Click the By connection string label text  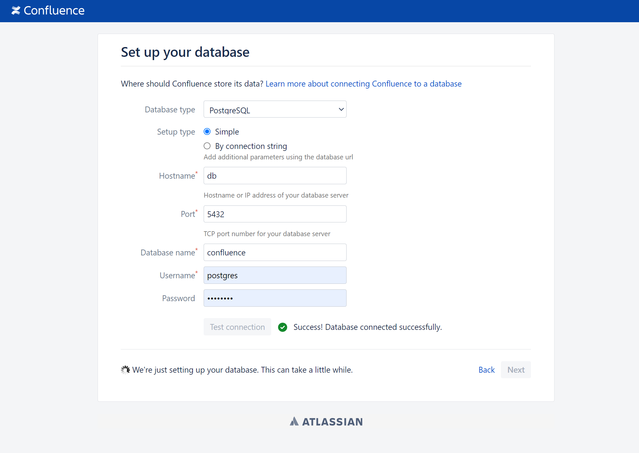coord(251,146)
